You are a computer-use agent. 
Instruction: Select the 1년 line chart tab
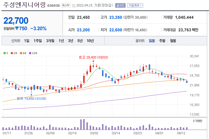click(61, 41)
